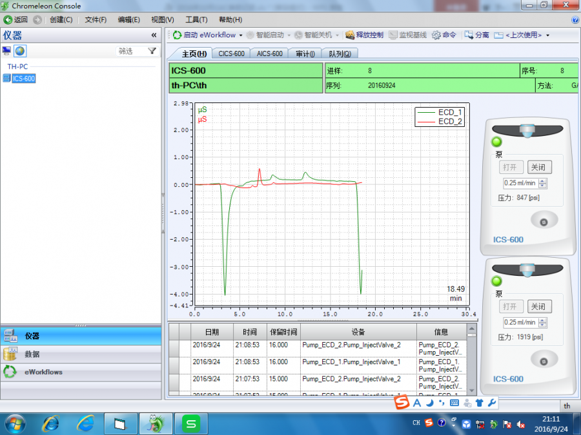581x435 pixels.
Task: Open the 创建(C) menu
Action: (x=61, y=20)
